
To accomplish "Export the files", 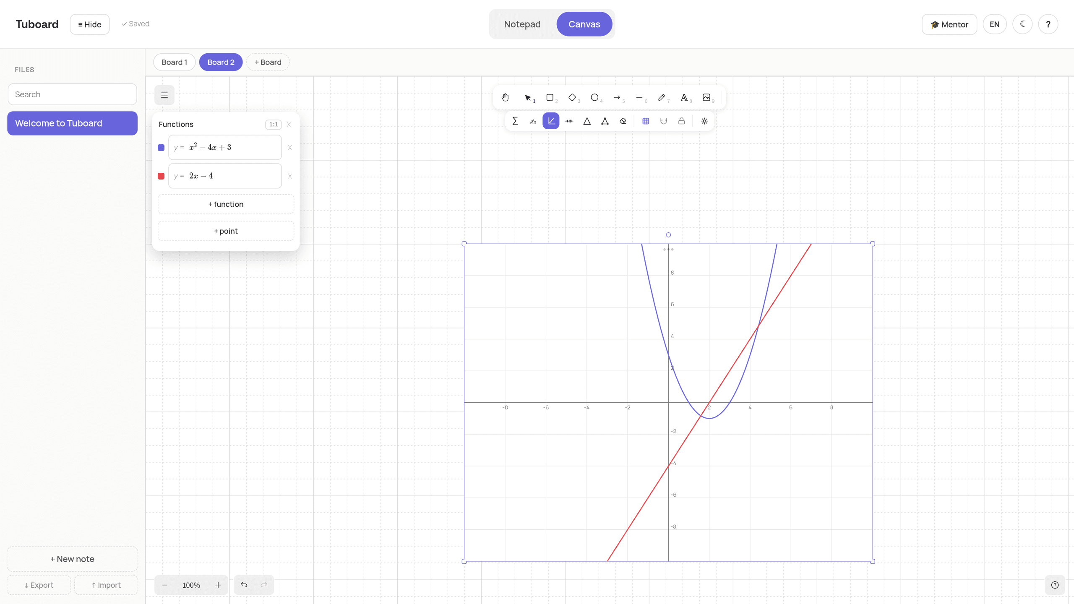I will [39, 585].
